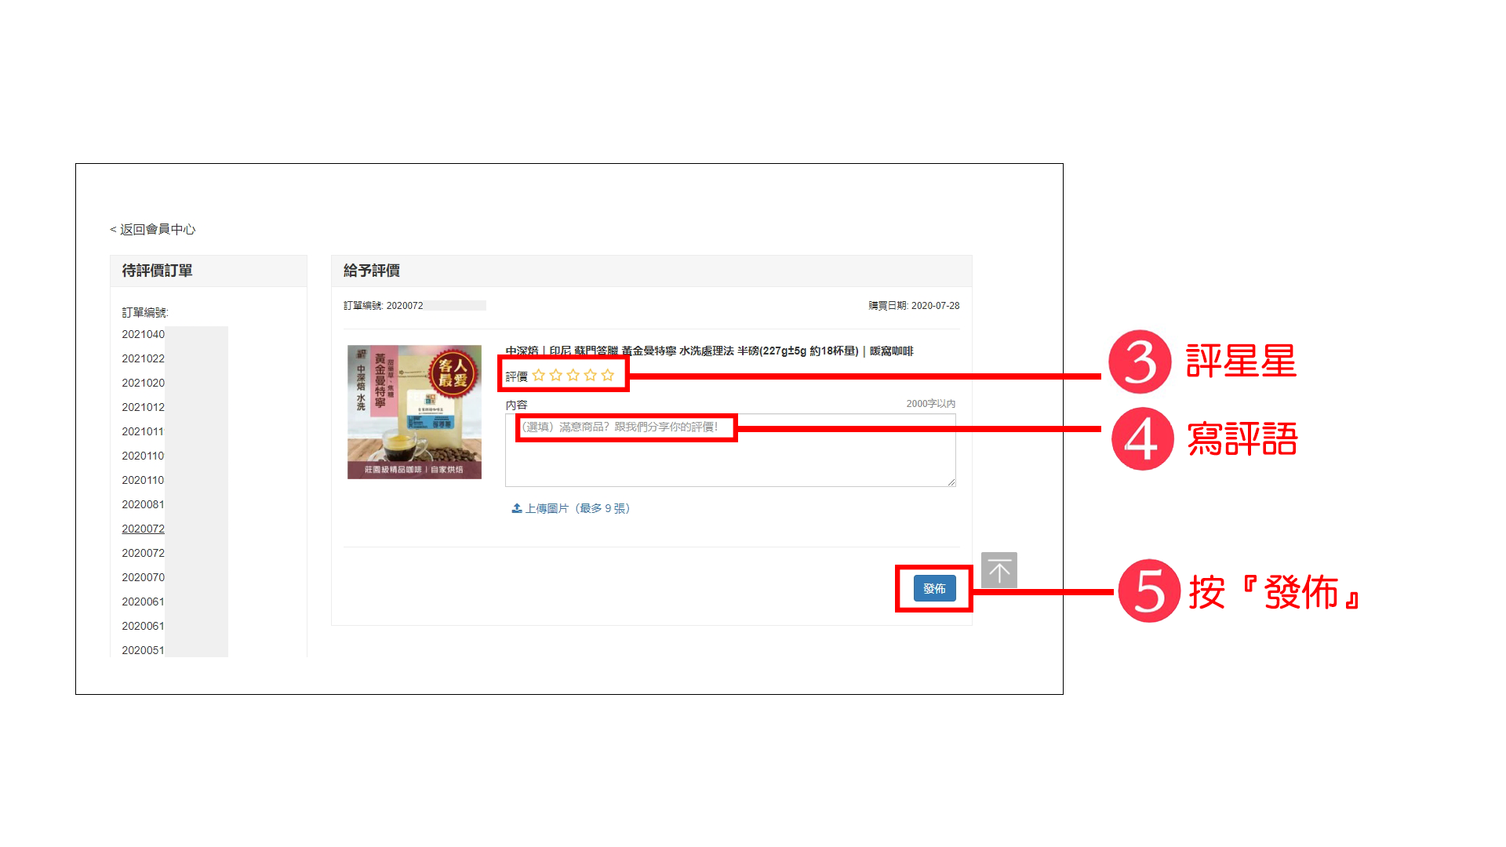The width and height of the screenshot is (1506, 847).
Task: Click the product title 中深焙 印尼 黃金曼特寧
Action: point(709,351)
